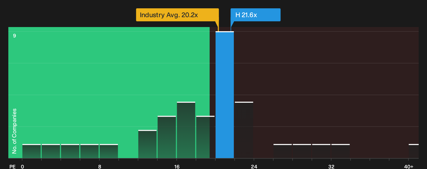Viewport: 427px width, 169px height.
Task: Click the 'PE' axis label
Action: tap(12, 166)
